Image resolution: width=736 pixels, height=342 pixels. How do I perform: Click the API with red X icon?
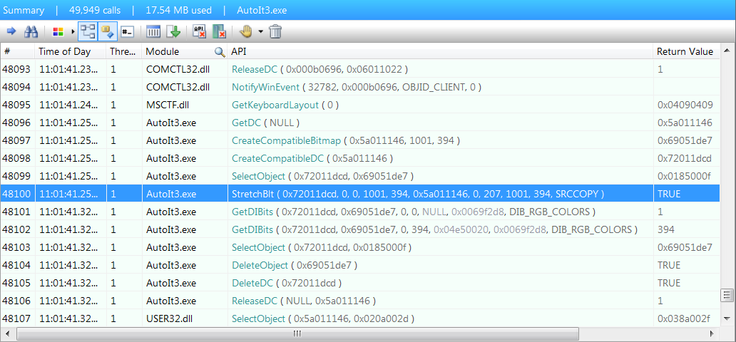[x=200, y=31]
